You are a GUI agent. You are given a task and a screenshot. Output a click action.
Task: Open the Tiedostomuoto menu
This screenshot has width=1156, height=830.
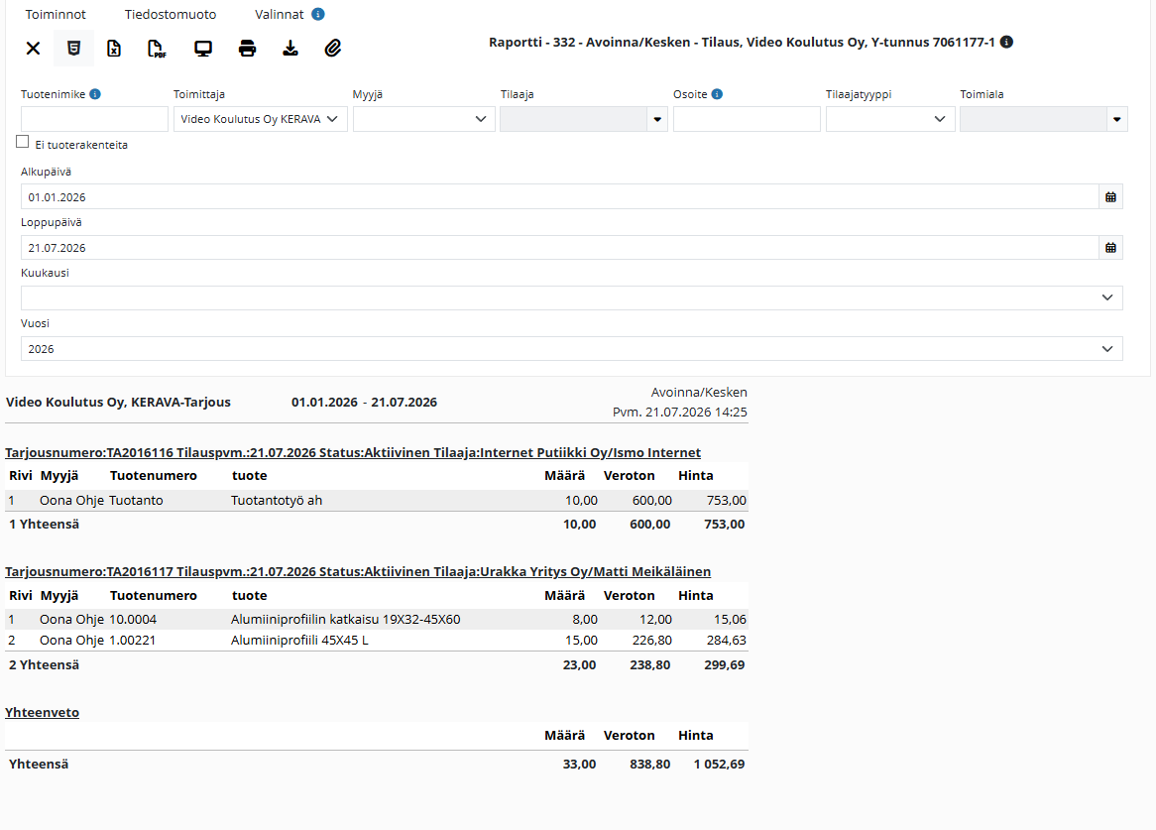(x=171, y=14)
